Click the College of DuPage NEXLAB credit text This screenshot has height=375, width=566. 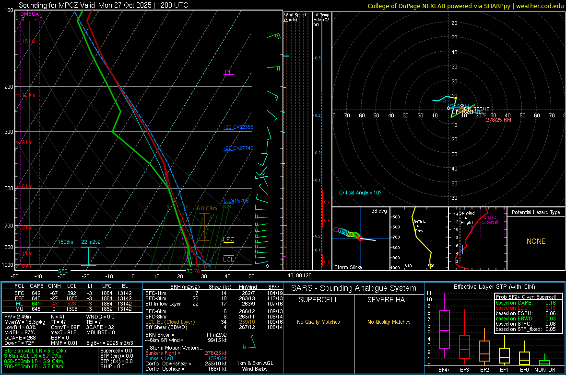466,6
